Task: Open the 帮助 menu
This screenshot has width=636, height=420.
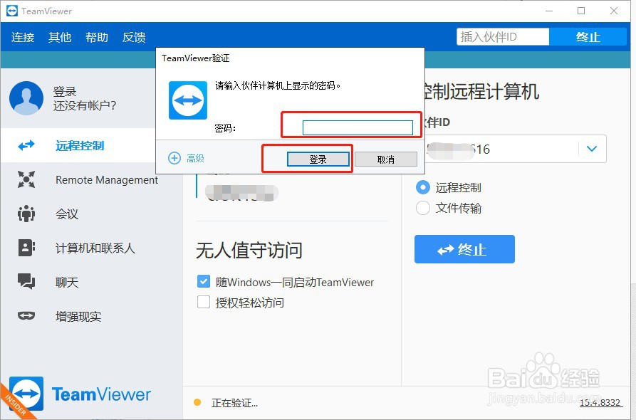Action: (x=96, y=37)
